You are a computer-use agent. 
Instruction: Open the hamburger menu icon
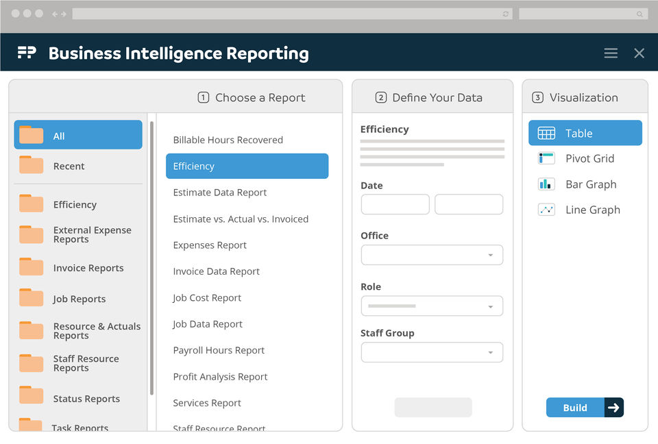(x=611, y=53)
